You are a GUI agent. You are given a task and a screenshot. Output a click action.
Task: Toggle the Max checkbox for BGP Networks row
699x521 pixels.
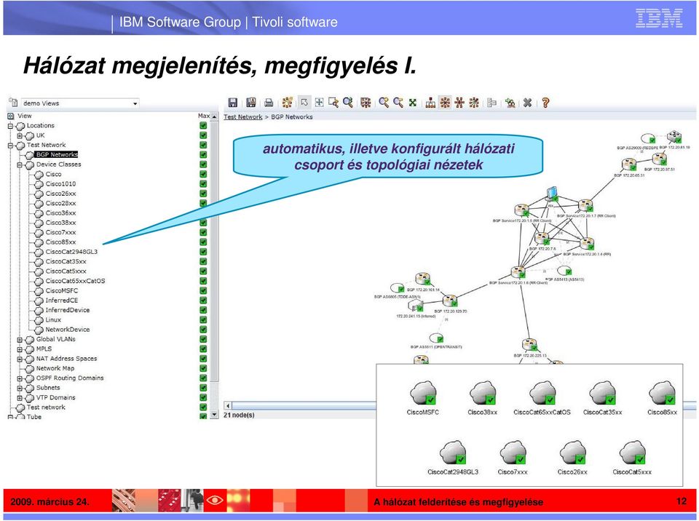click(203, 155)
